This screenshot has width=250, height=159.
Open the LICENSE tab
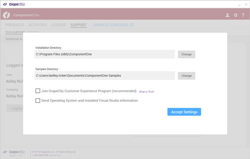[59, 25]
